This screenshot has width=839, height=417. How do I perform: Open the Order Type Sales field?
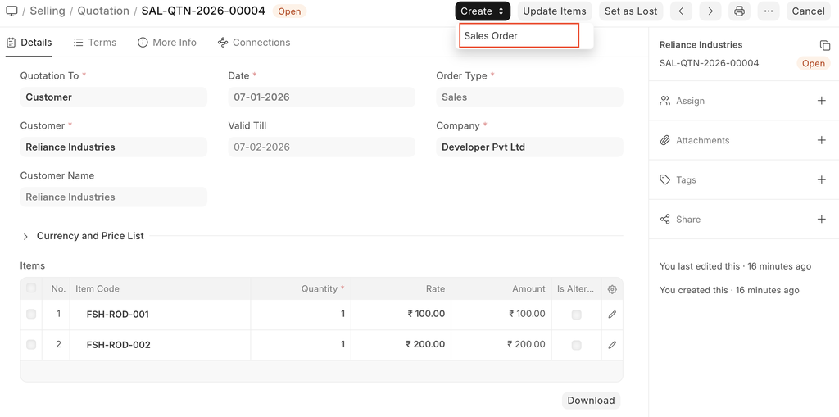click(x=528, y=97)
